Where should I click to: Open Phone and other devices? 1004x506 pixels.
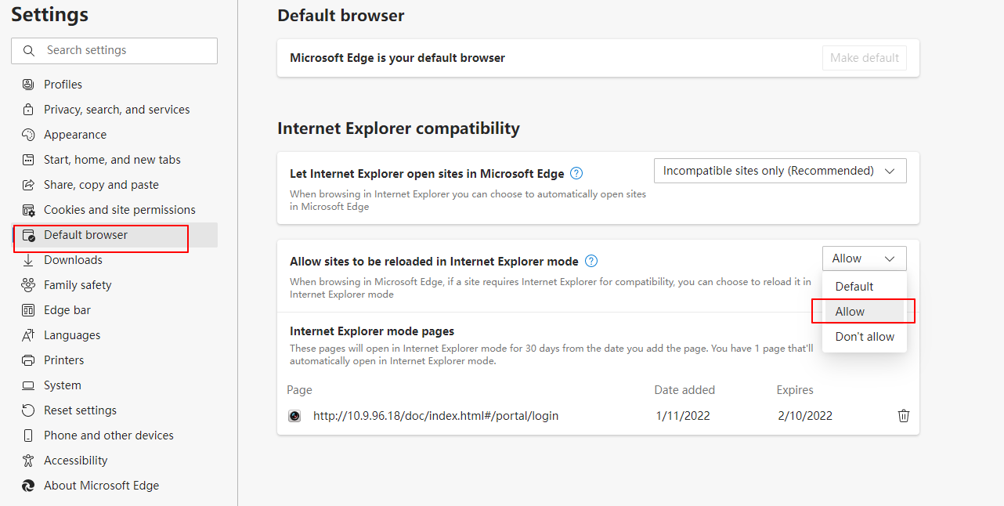[x=114, y=436]
